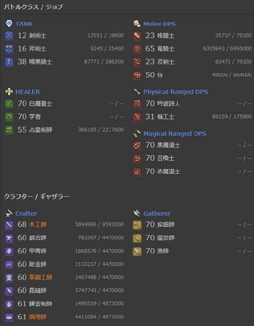The image size is (254, 326).
Task: Click experience value 63471 / 79100
Action: 233,62
